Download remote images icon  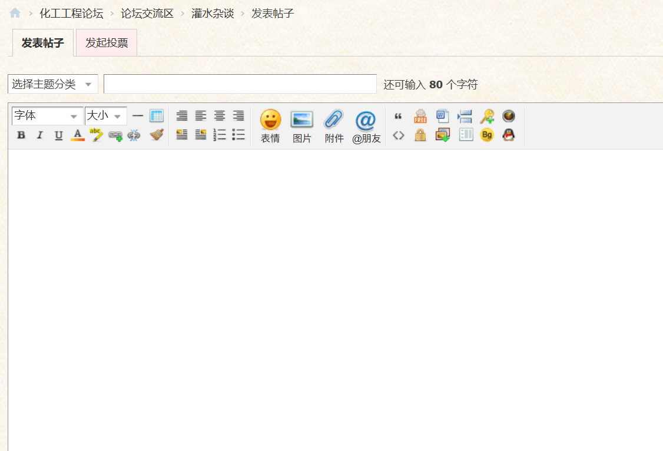pyautogui.click(x=443, y=135)
